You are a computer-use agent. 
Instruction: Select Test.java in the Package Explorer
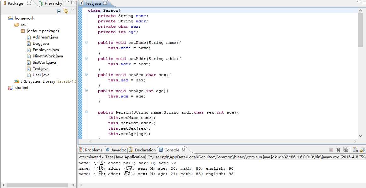click(41, 69)
